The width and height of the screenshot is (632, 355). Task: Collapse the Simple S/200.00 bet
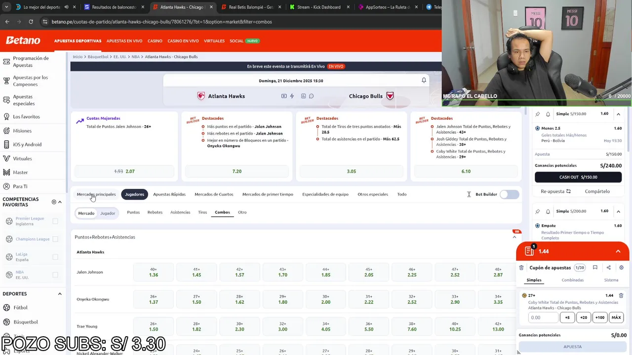(618, 211)
